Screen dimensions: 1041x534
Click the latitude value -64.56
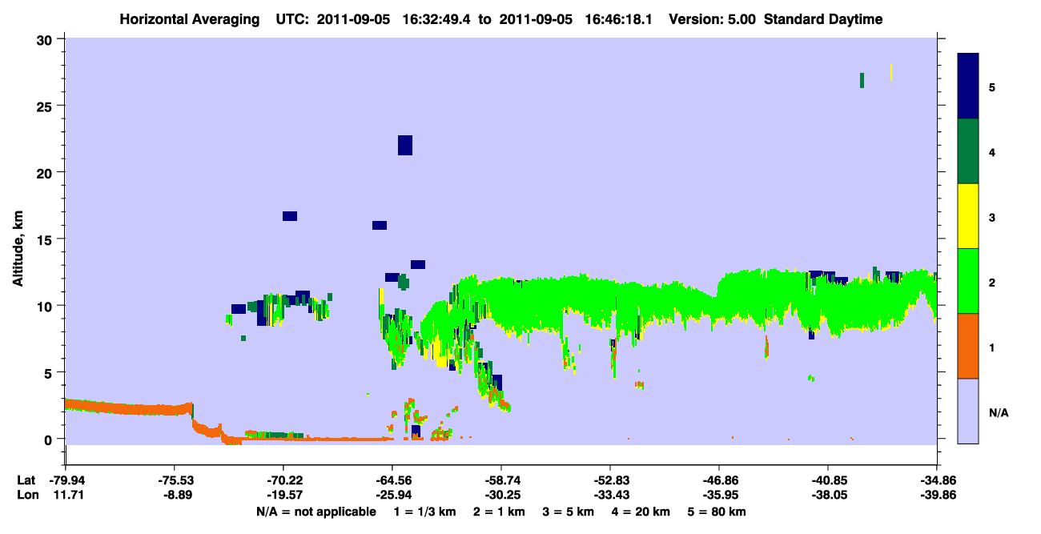click(392, 480)
